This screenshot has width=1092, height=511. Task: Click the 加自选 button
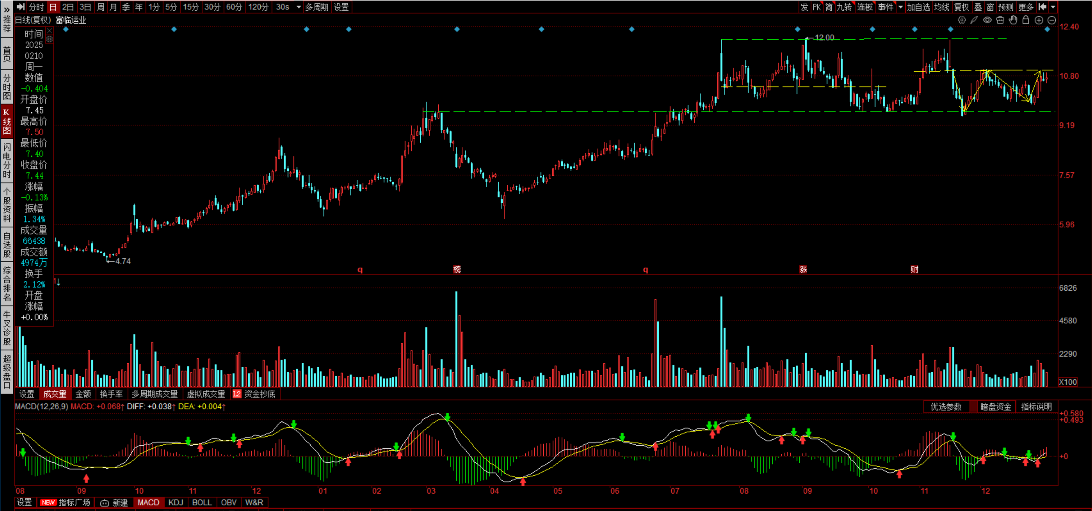coord(918,7)
